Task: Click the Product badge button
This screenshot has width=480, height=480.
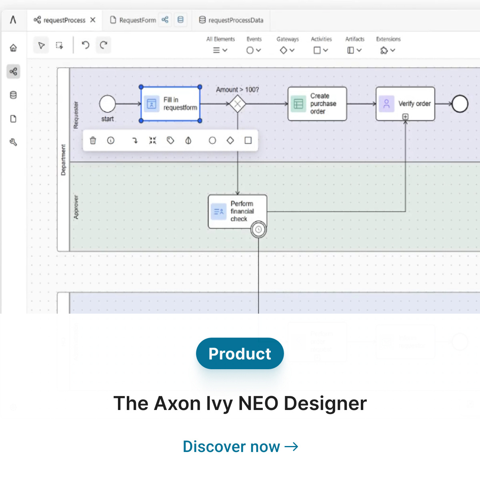Action: point(240,354)
